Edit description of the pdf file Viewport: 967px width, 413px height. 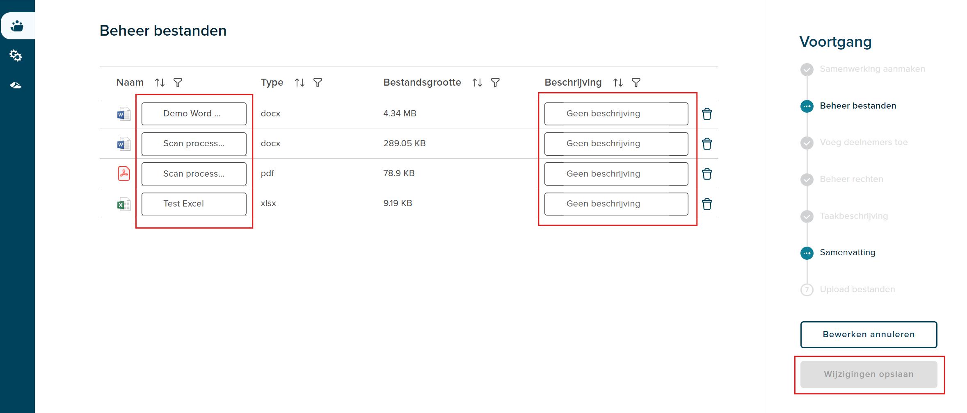click(x=616, y=174)
